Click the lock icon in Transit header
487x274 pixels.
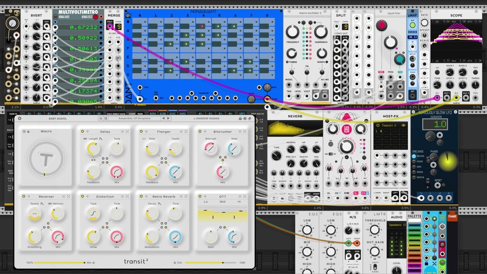click(x=240, y=118)
